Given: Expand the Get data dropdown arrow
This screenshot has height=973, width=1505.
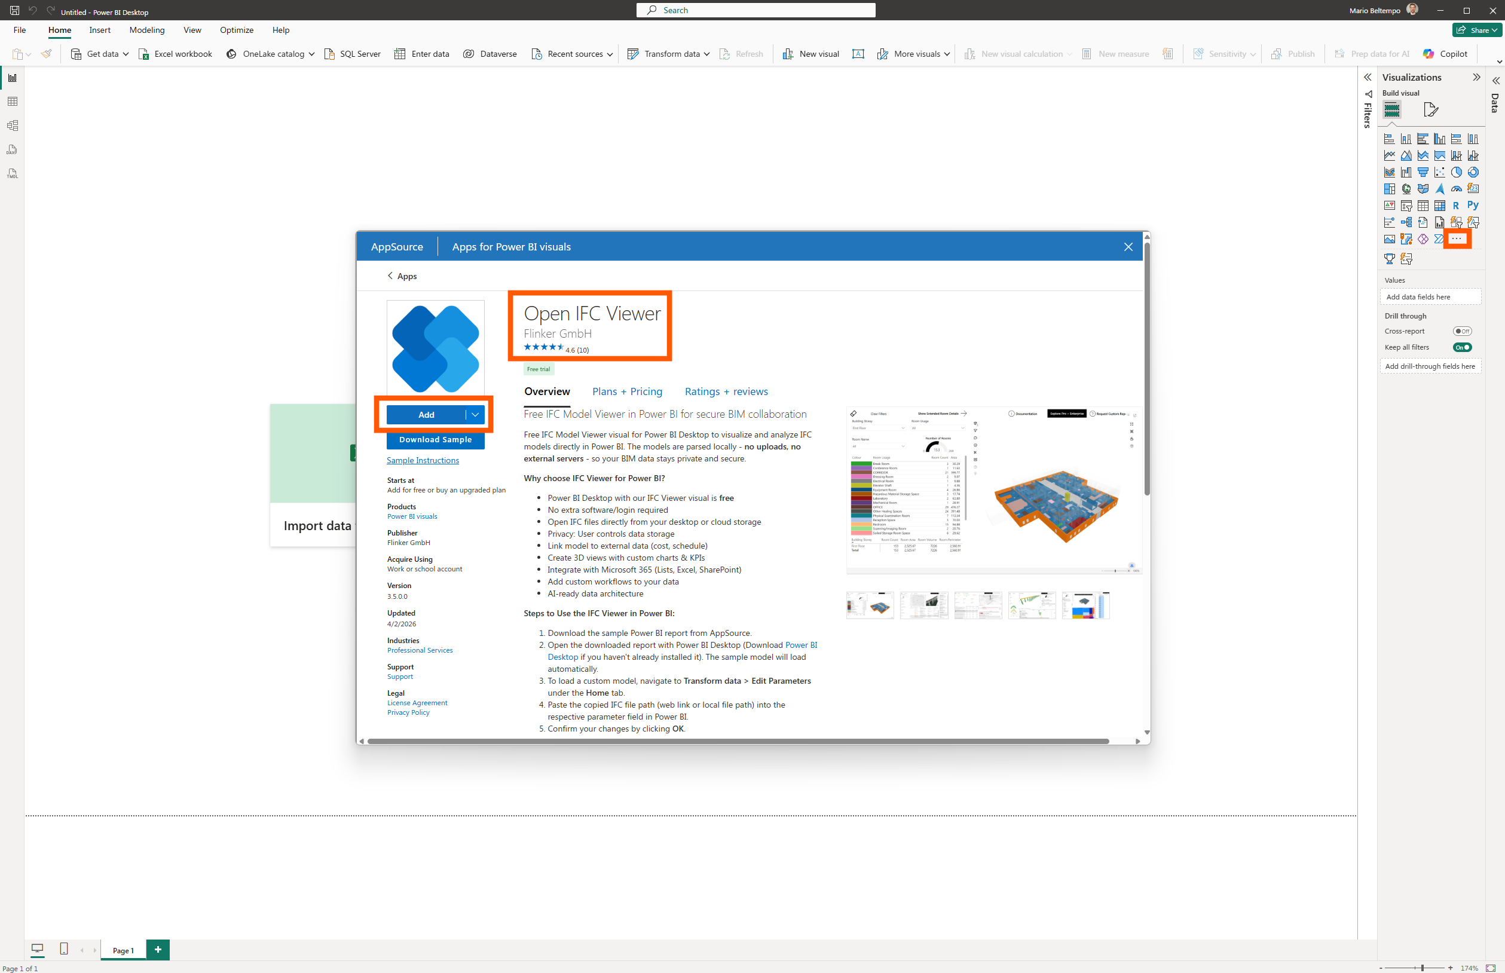Looking at the screenshot, I should pyautogui.click(x=126, y=54).
